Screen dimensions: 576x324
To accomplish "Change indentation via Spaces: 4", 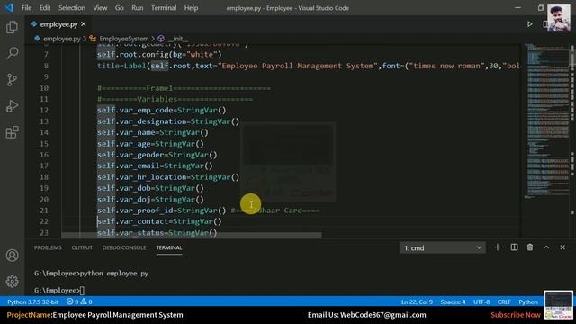I will coord(453,302).
